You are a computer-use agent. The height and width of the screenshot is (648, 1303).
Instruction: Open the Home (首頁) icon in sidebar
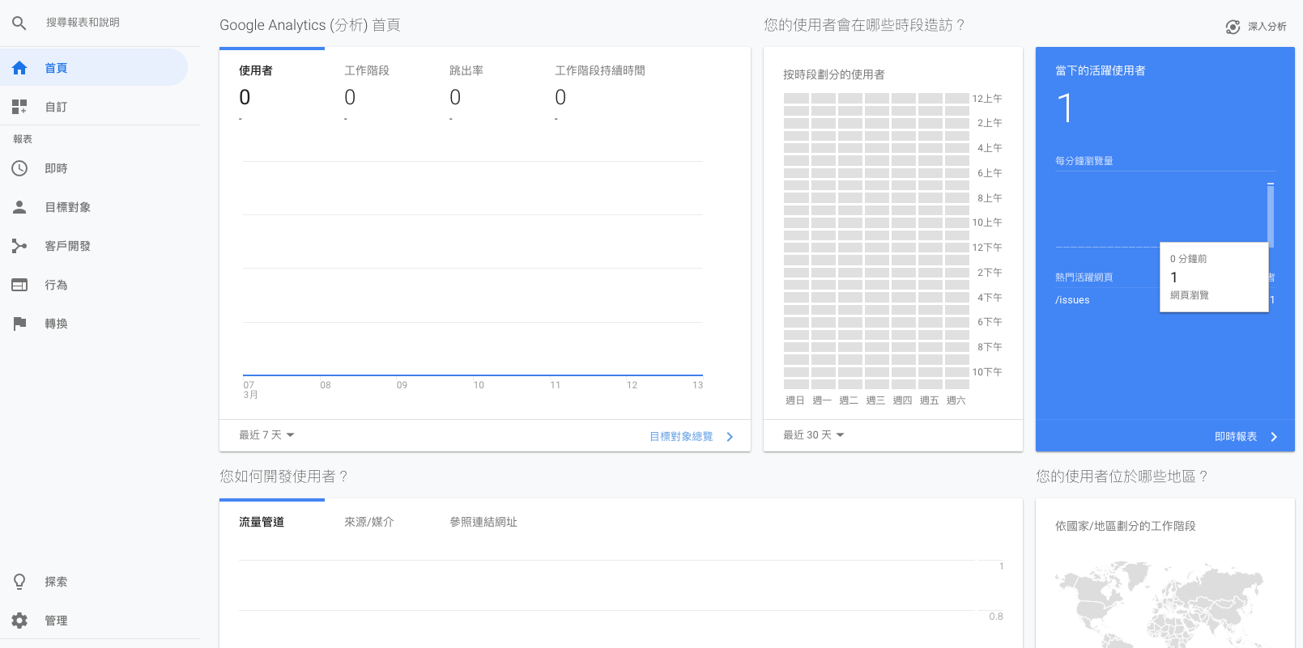tap(19, 68)
